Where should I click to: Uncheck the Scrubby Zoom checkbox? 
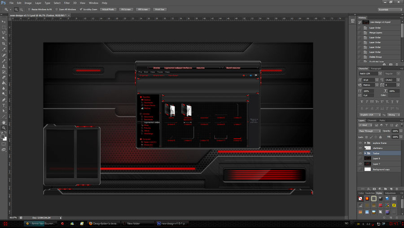pyautogui.click(x=81, y=9)
